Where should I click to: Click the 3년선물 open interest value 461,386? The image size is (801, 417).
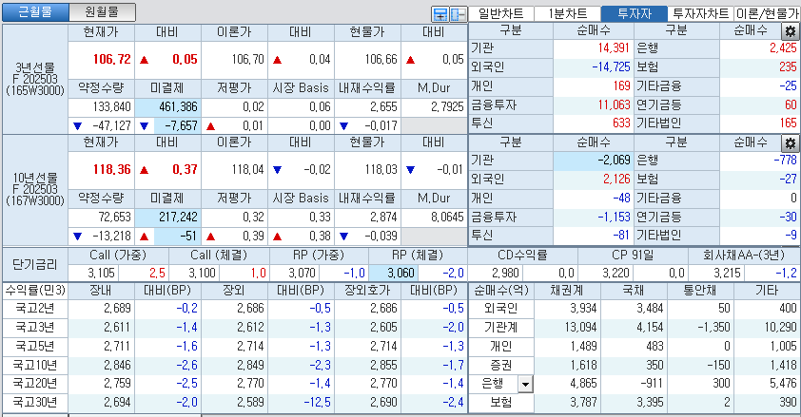[178, 107]
